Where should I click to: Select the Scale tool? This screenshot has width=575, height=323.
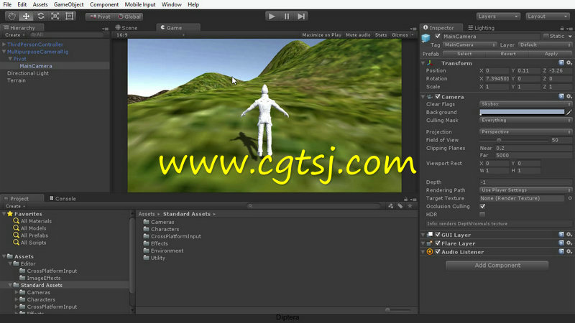pos(55,16)
